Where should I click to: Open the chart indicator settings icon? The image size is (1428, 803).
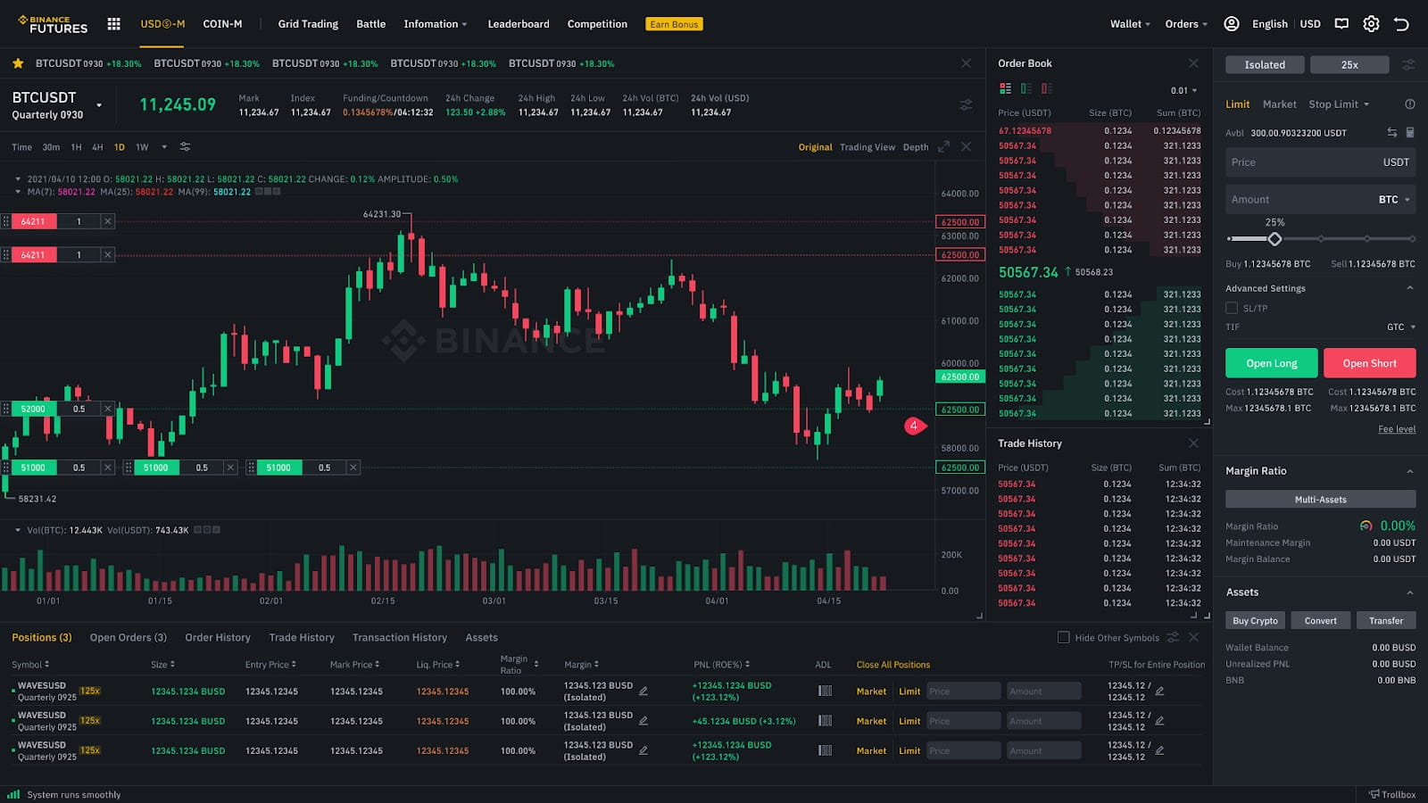(x=185, y=147)
